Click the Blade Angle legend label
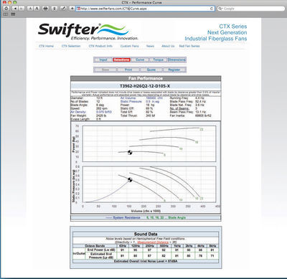287x279 pixels. (x=177, y=217)
